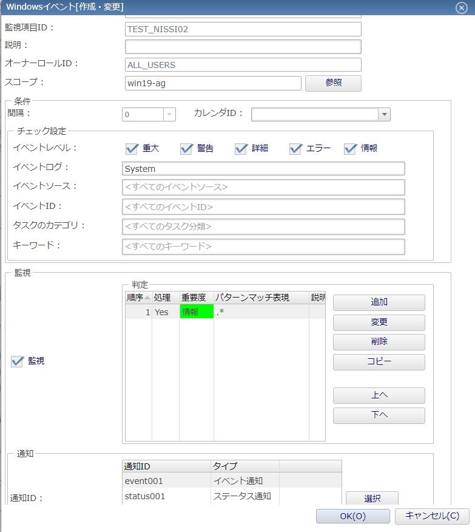Click the イベント通知 type cell
This screenshot has height=532, width=475.
tap(245, 481)
